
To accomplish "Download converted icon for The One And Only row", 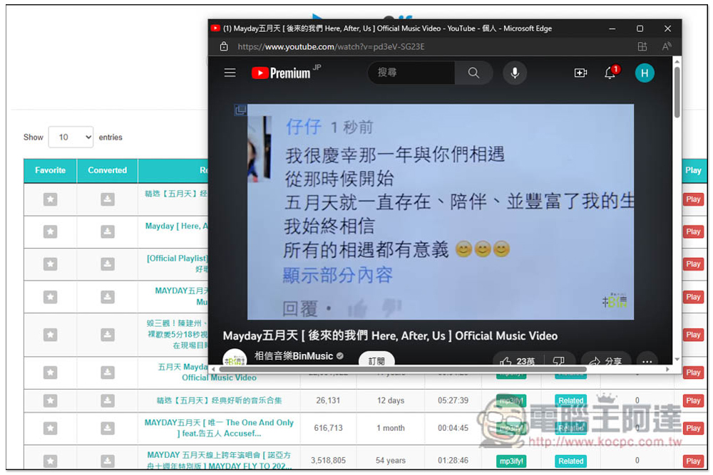I will [108, 428].
